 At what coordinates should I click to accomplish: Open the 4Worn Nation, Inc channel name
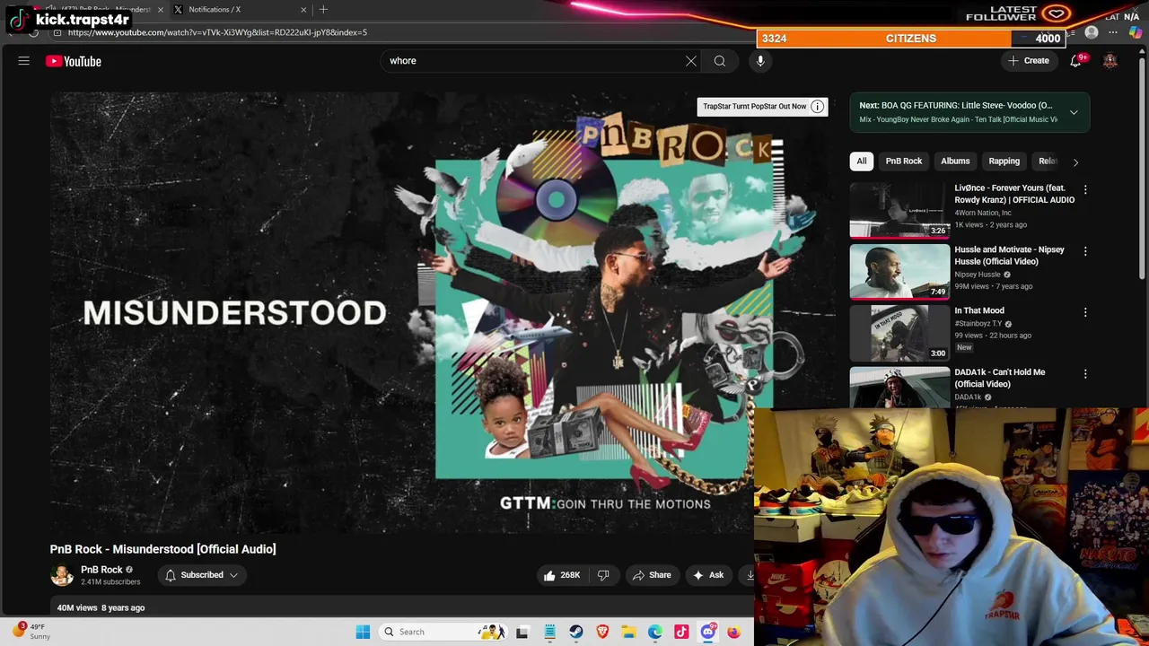983,214
